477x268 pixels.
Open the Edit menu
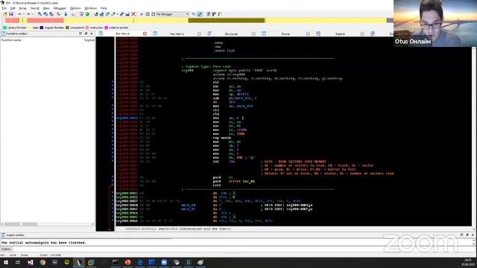click(13, 8)
